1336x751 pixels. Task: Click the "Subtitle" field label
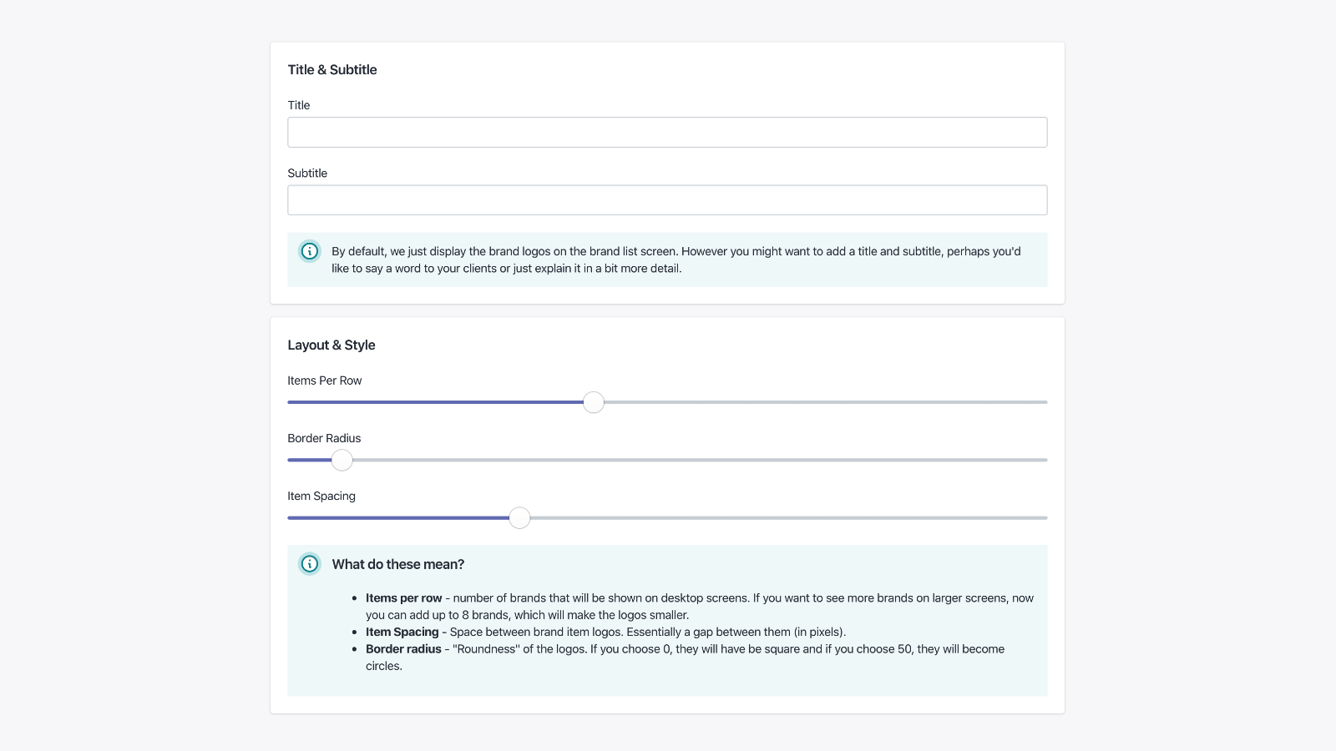(307, 174)
